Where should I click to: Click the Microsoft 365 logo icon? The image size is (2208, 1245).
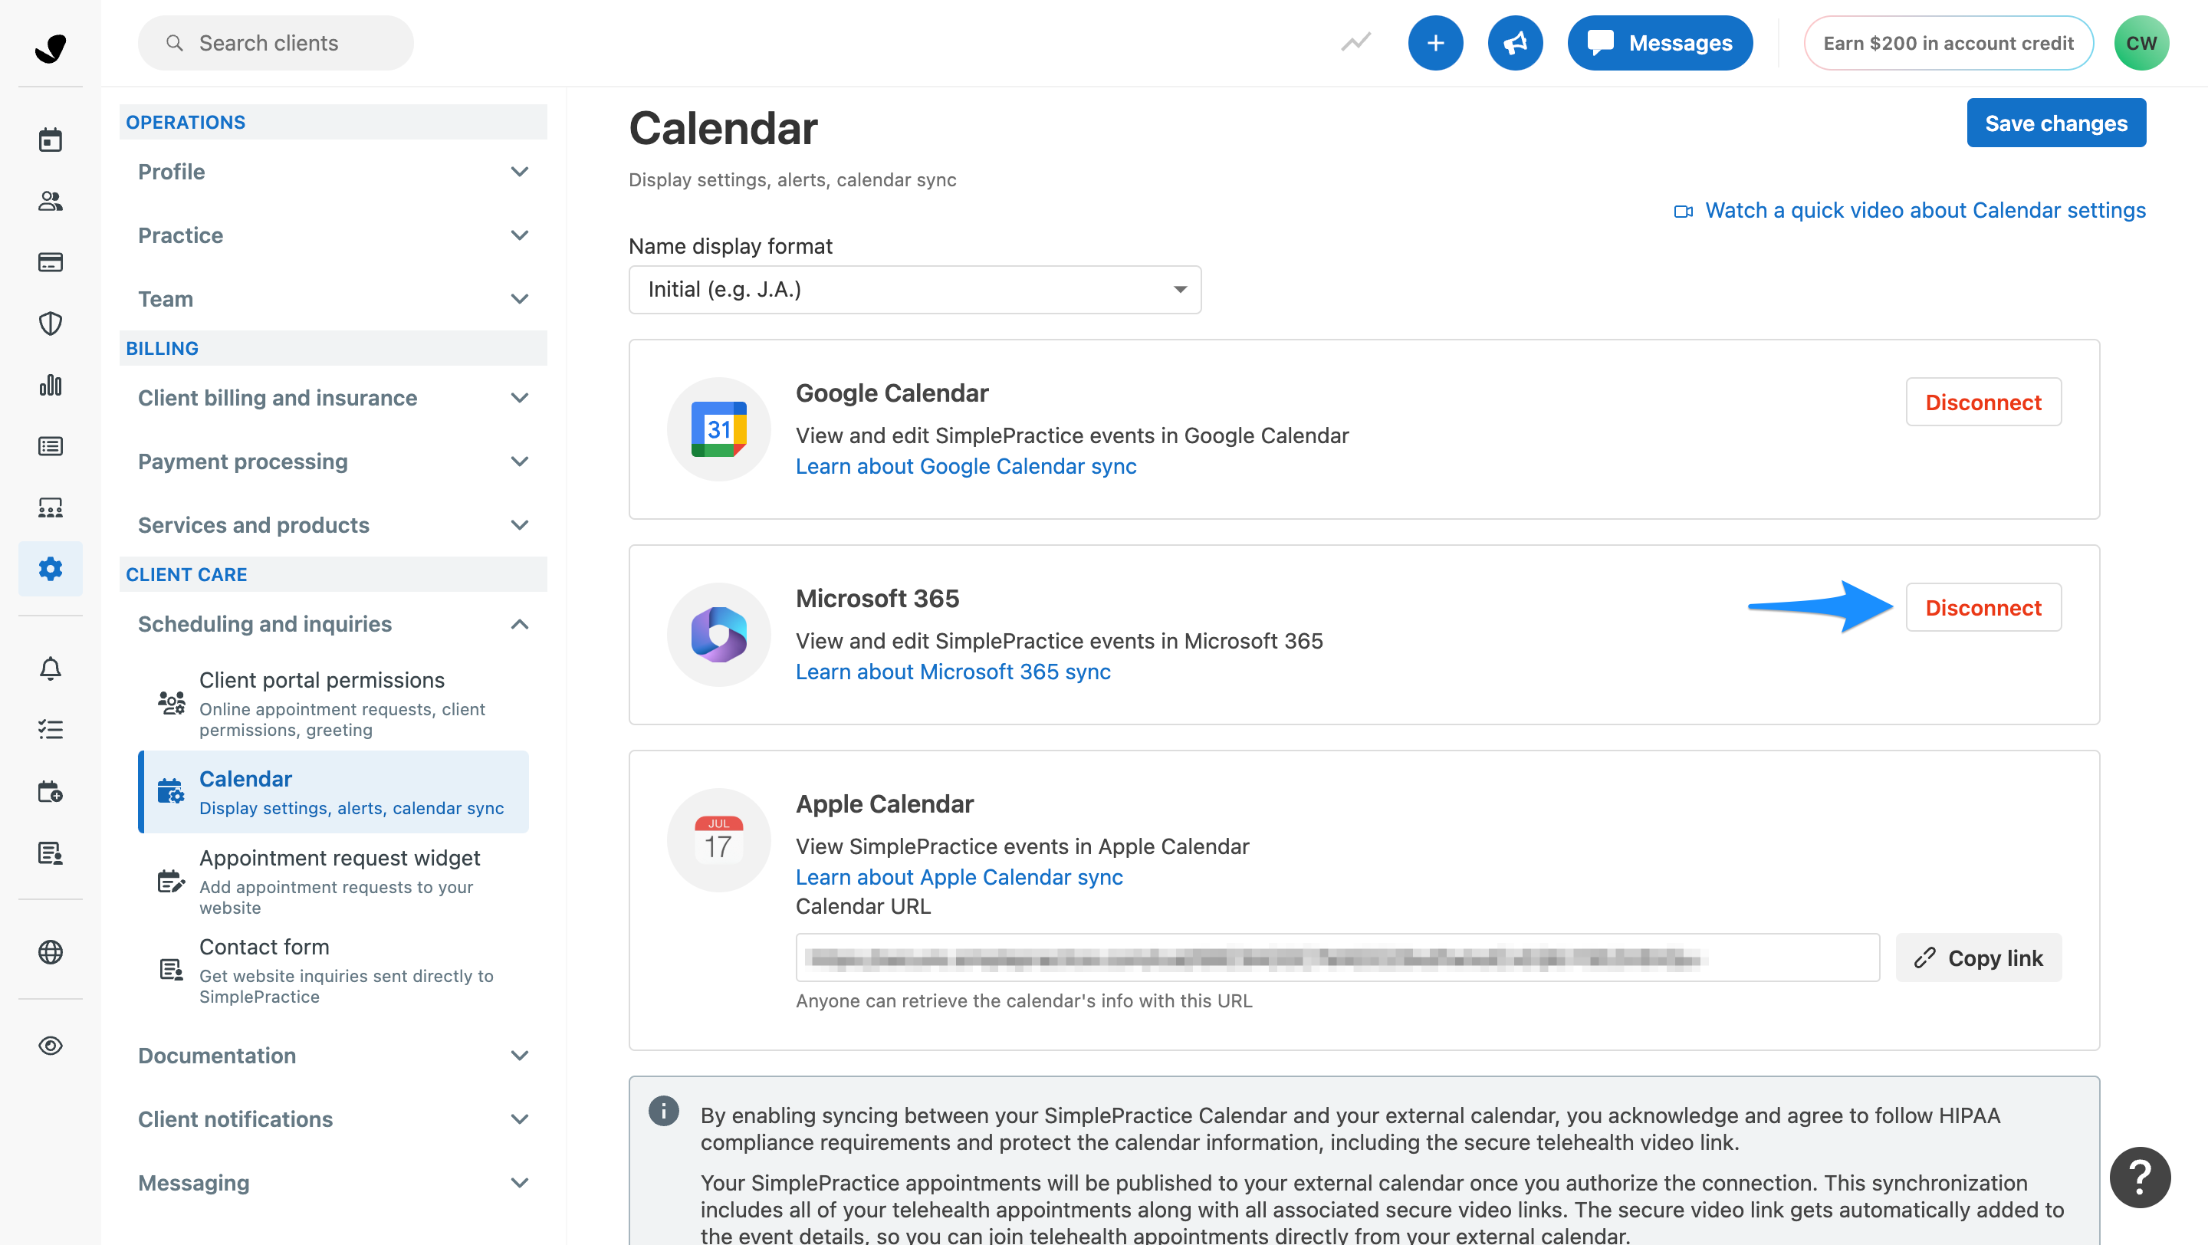[718, 635]
